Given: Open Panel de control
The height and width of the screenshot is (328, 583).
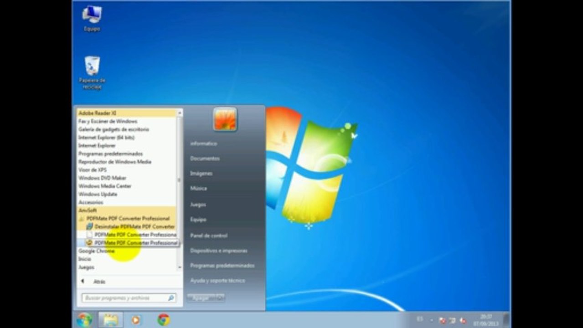Looking at the screenshot, I should (209, 236).
